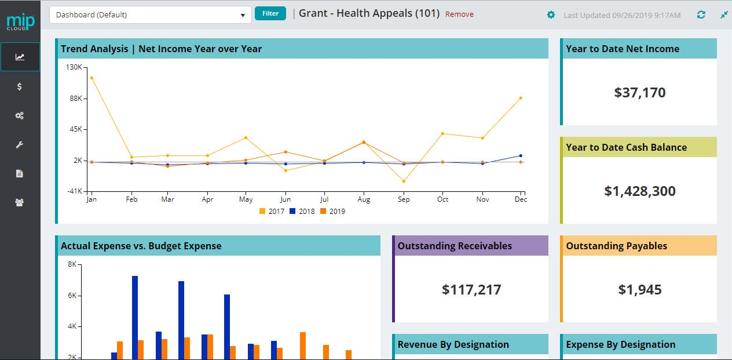Toggle the 2017 legend series
The image size is (732, 360).
coord(272,211)
